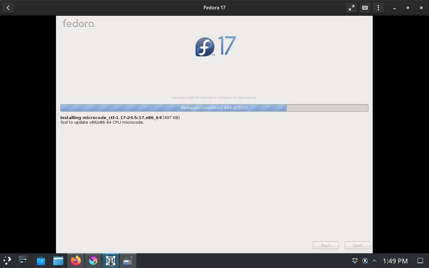Open Firefox from the taskbar
Image resolution: width=429 pixels, height=268 pixels.
click(76, 261)
